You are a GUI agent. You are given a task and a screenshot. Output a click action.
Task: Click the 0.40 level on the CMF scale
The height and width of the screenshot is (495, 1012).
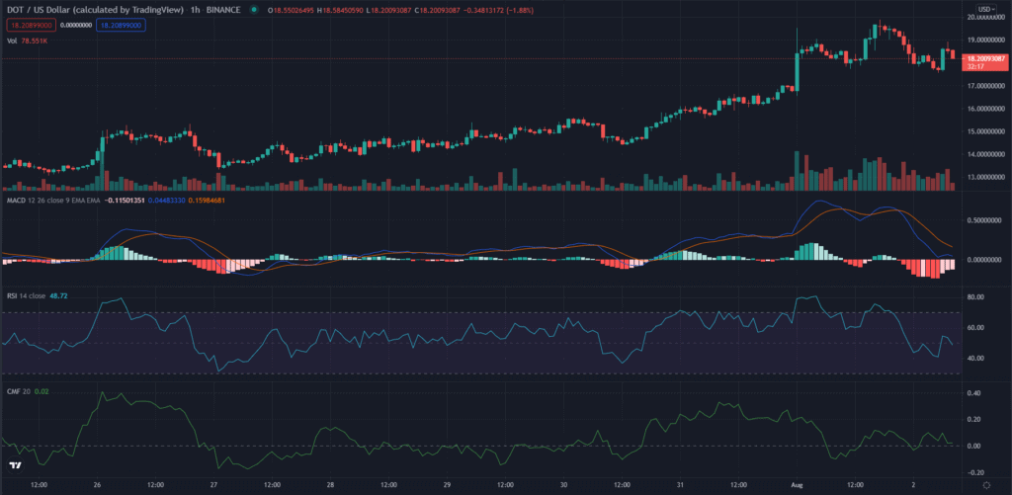coord(973,392)
